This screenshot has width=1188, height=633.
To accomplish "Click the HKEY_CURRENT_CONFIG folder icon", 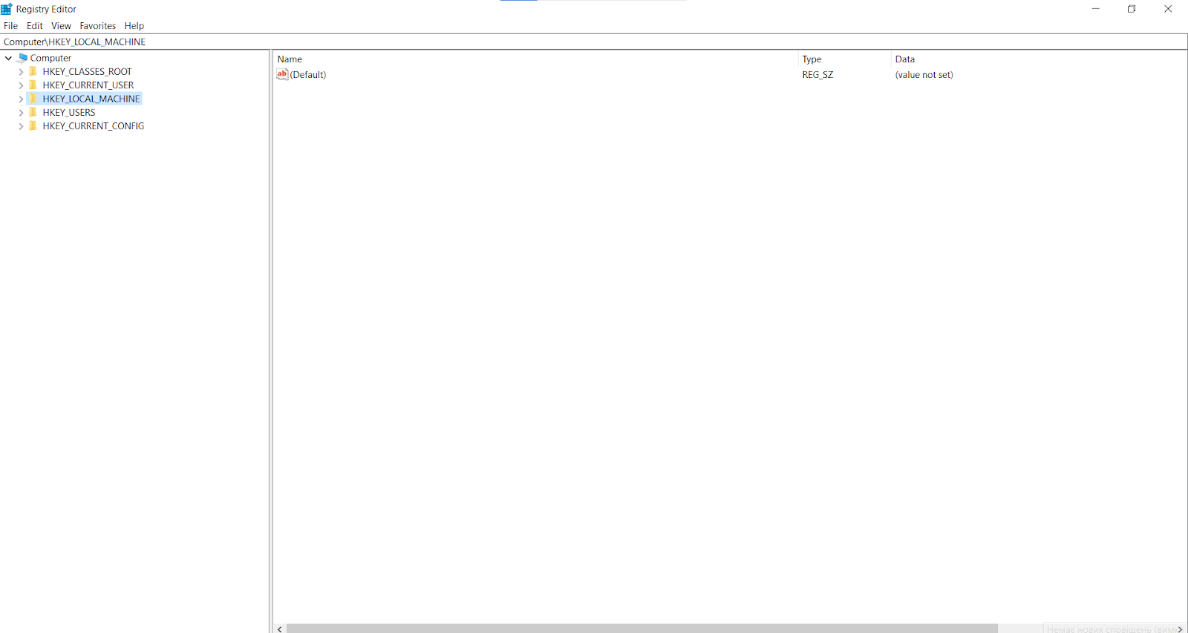I will (x=33, y=126).
